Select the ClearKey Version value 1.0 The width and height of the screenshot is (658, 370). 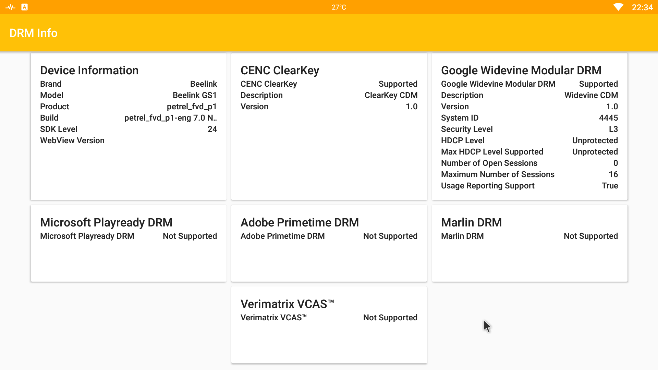pos(412,107)
